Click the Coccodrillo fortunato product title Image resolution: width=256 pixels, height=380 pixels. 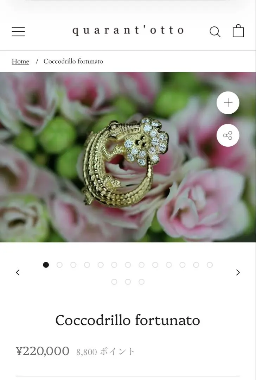click(128, 320)
